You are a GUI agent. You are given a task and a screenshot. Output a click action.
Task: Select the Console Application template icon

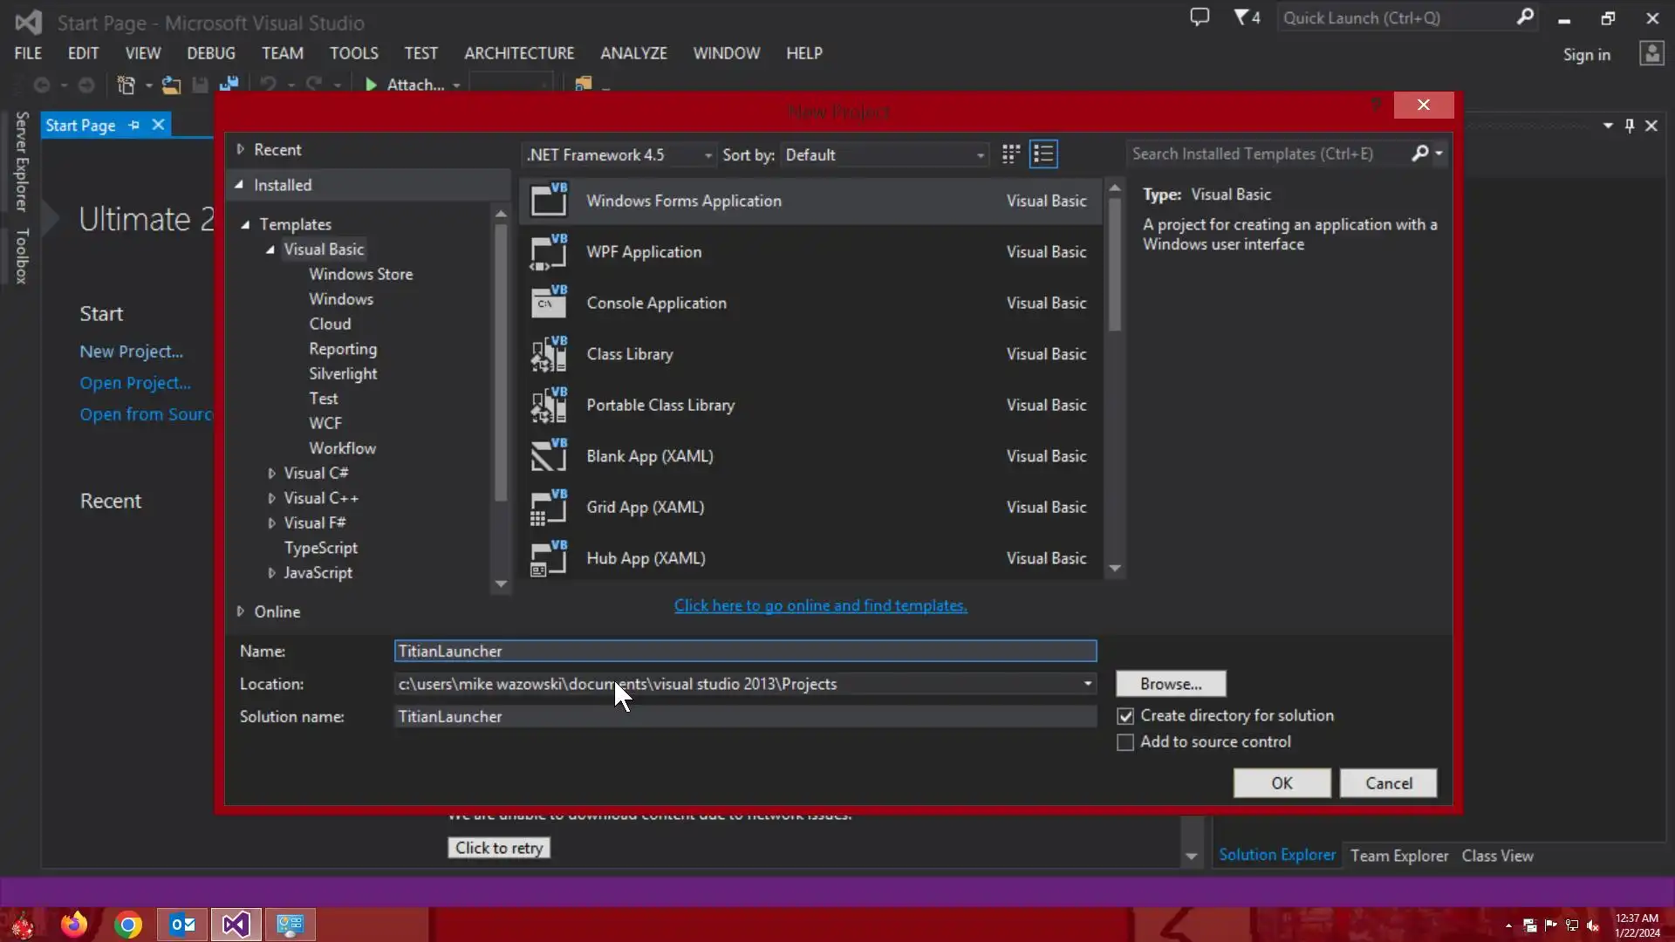click(x=549, y=303)
